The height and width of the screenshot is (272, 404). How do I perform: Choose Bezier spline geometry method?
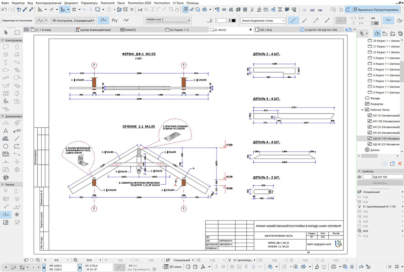click(x=115, y=20)
